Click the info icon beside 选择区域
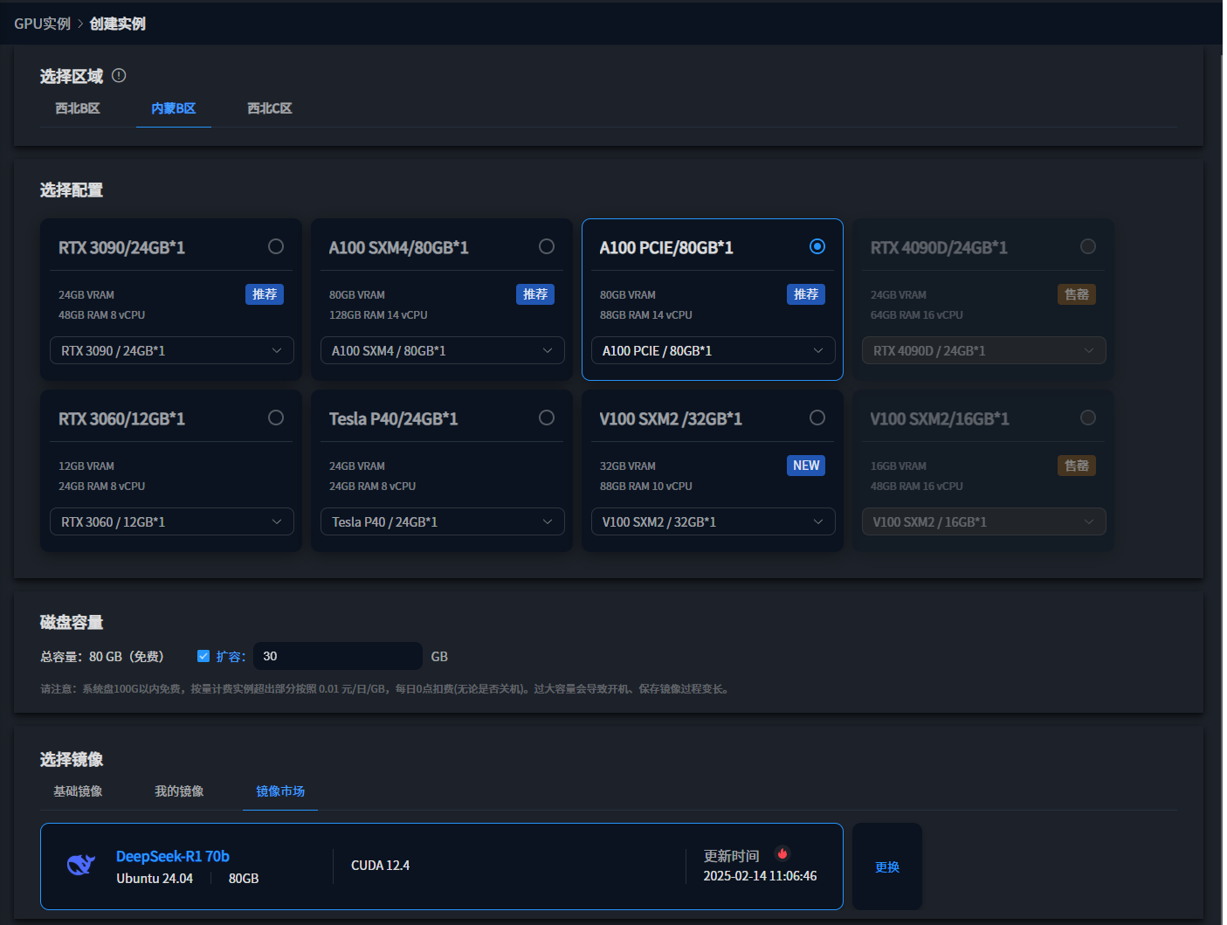Screen dimensions: 1227x925 coord(120,76)
